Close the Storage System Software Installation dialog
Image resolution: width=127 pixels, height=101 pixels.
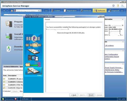click(x=103, y=17)
